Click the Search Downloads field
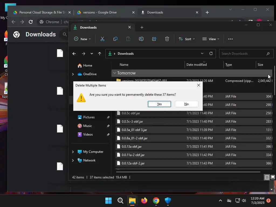Screen dimensions: 276x207 (246, 54)
